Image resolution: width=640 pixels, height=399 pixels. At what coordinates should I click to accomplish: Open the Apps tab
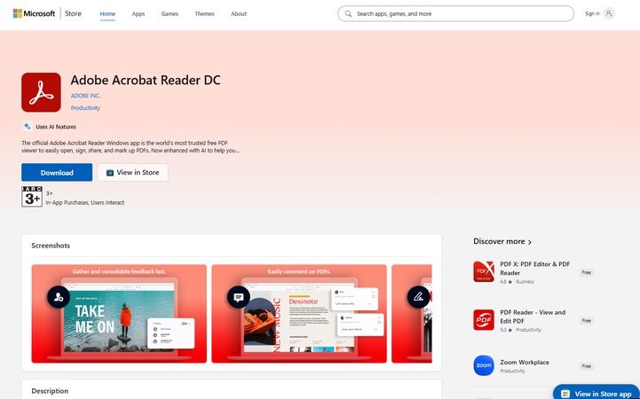138,14
